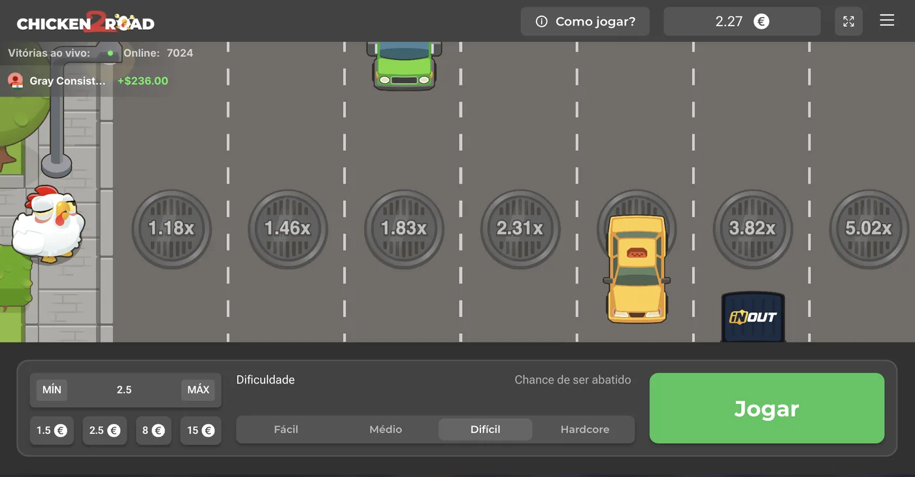Toggle fullscreen mode icon
This screenshot has height=477, width=915.
click(x=848, y=22)
